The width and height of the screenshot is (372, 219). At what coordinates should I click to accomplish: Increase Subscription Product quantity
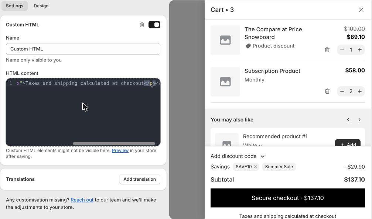point(360,91)
